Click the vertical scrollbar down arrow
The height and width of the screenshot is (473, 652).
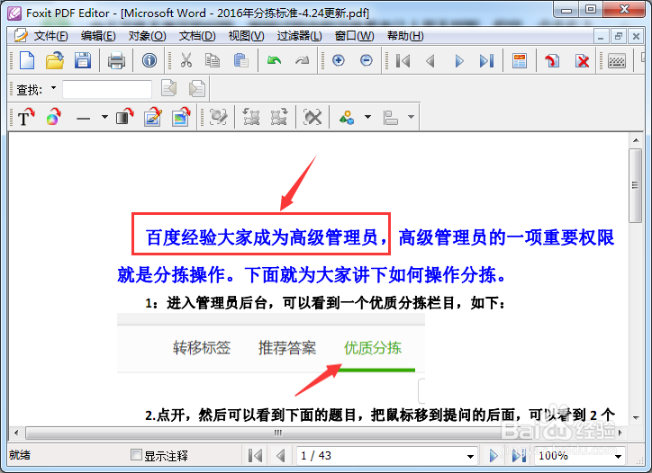coord(636,418)
